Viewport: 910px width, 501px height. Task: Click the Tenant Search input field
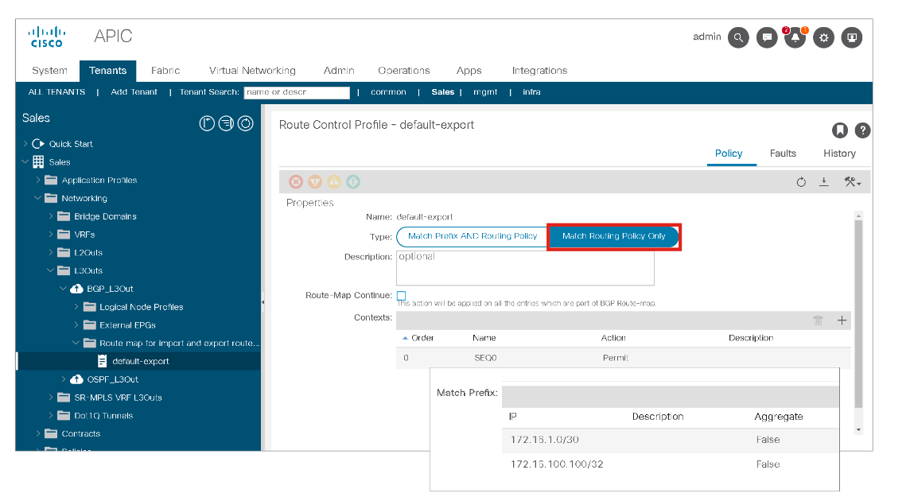click(x=297, y=92)
